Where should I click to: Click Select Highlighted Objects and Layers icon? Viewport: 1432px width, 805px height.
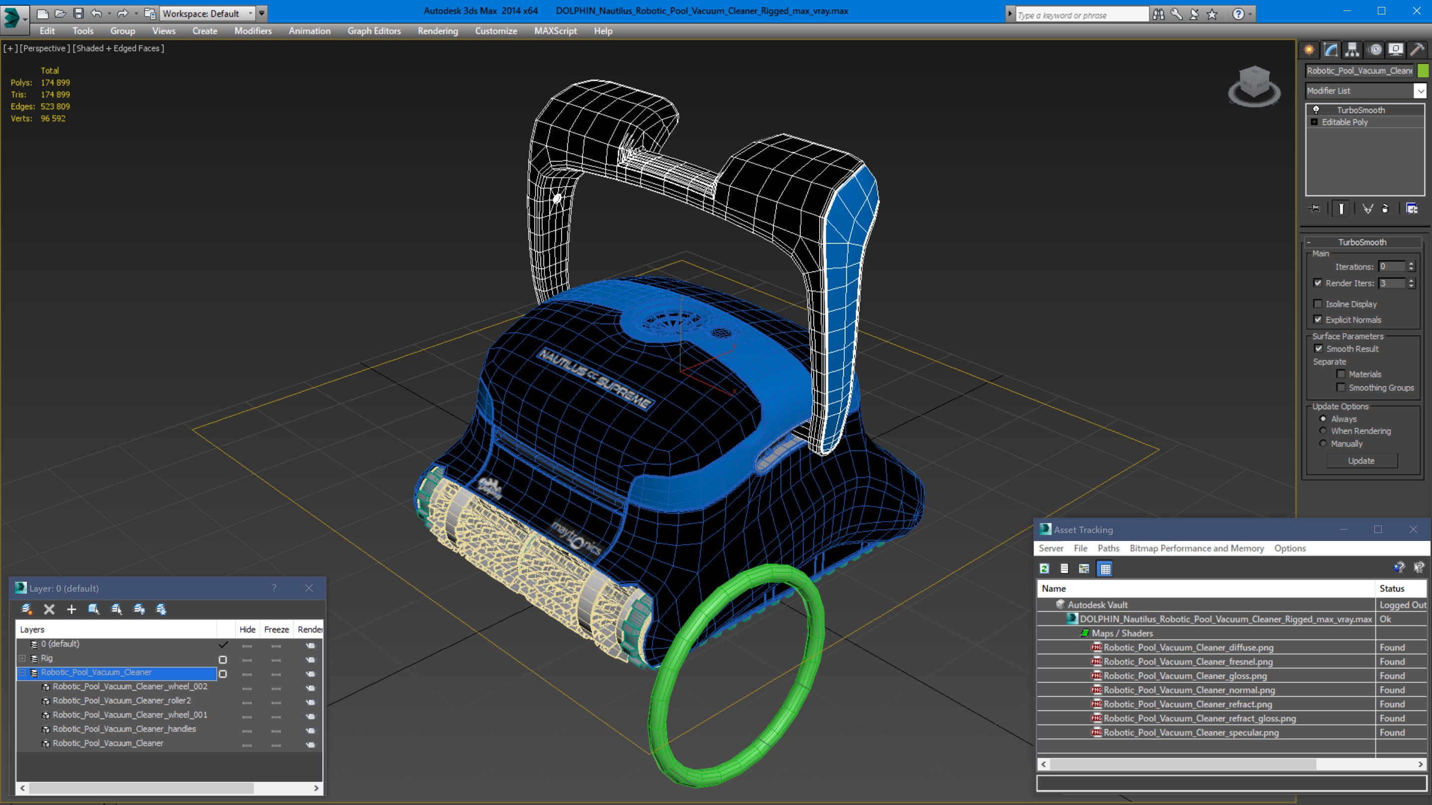93,609
